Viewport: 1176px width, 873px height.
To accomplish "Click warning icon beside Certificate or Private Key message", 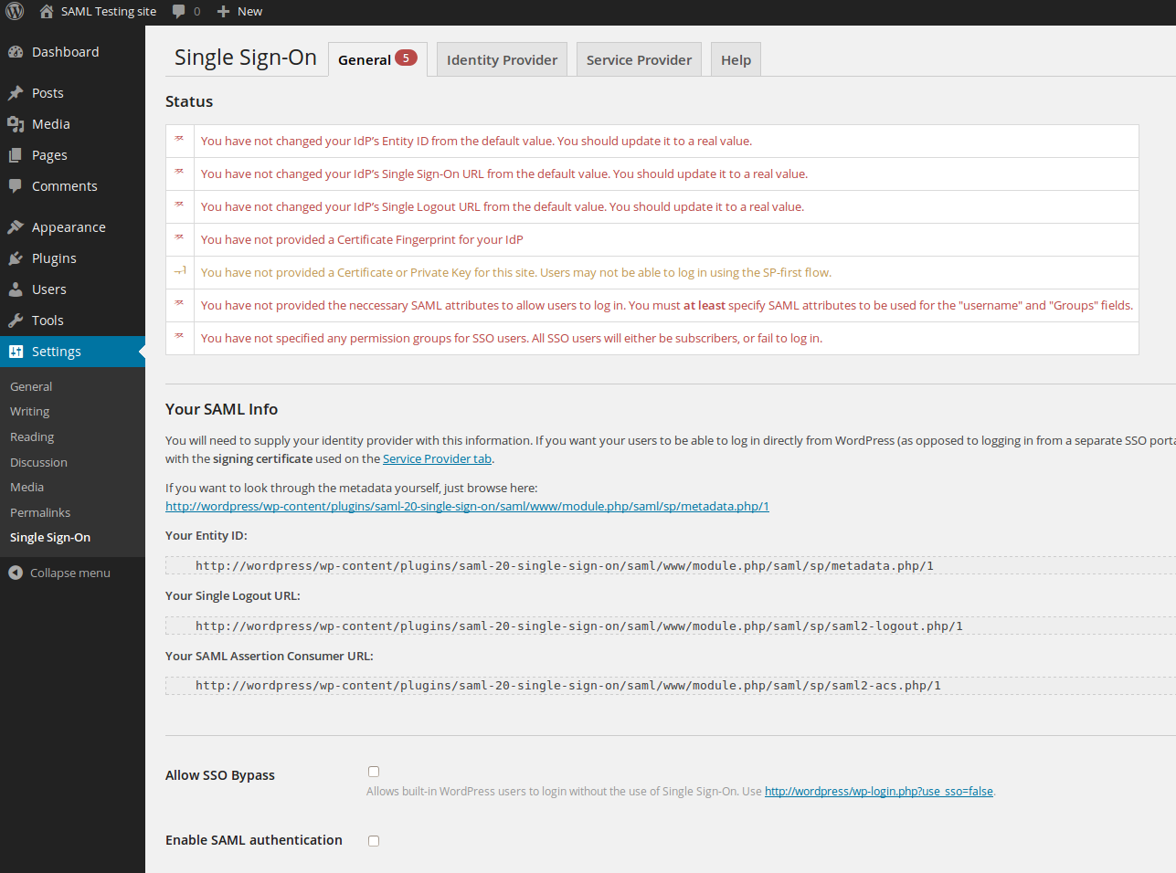I will click(x=180, y=270).
